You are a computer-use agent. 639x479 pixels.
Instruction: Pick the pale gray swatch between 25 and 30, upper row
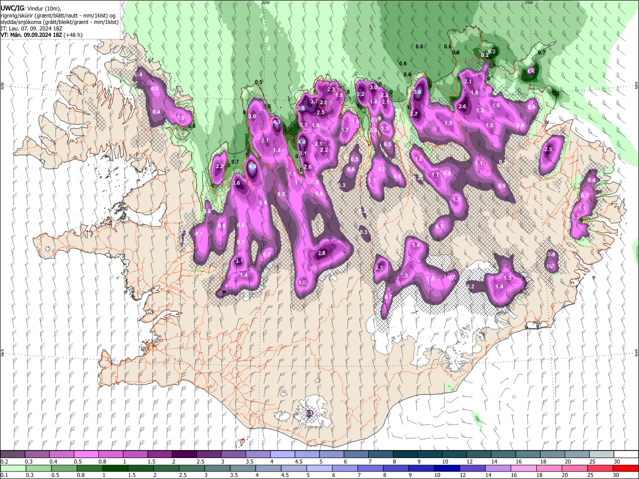coord(601,455)
